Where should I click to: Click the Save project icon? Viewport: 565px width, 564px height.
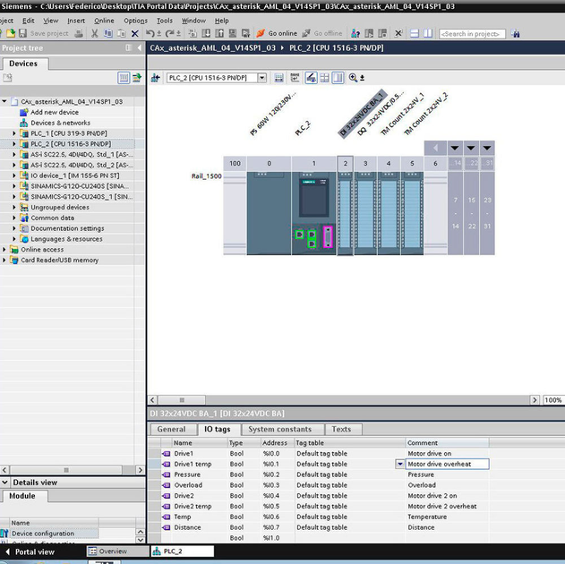click(23, 33)
